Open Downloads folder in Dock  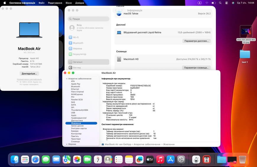coord(222,159)
